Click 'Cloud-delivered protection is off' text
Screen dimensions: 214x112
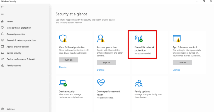[x=74, y=50]
